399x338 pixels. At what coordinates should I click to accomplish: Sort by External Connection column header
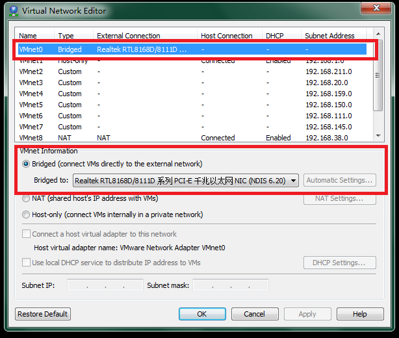(x=146, y=36)
